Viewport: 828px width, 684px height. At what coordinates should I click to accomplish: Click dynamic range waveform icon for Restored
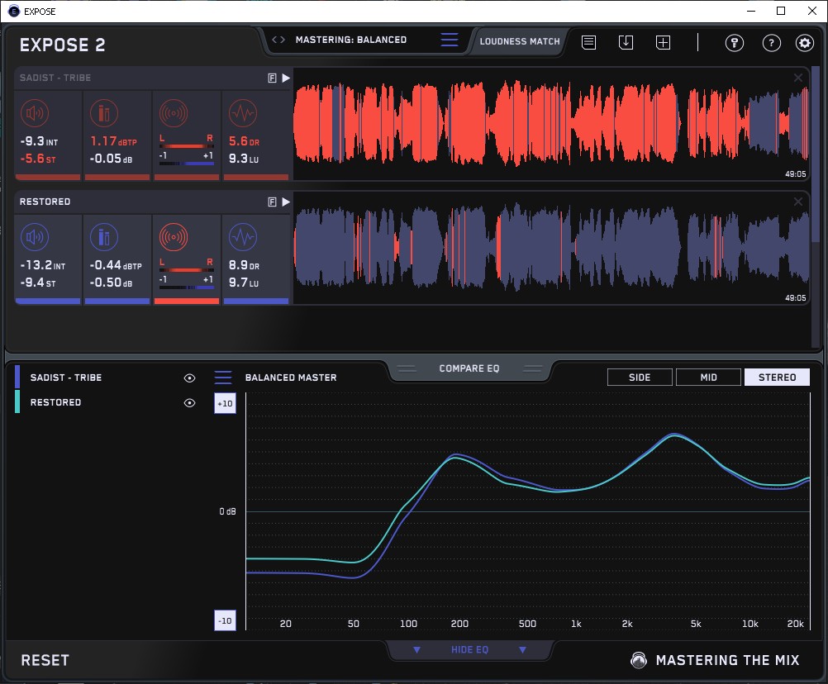coord(242,238)
